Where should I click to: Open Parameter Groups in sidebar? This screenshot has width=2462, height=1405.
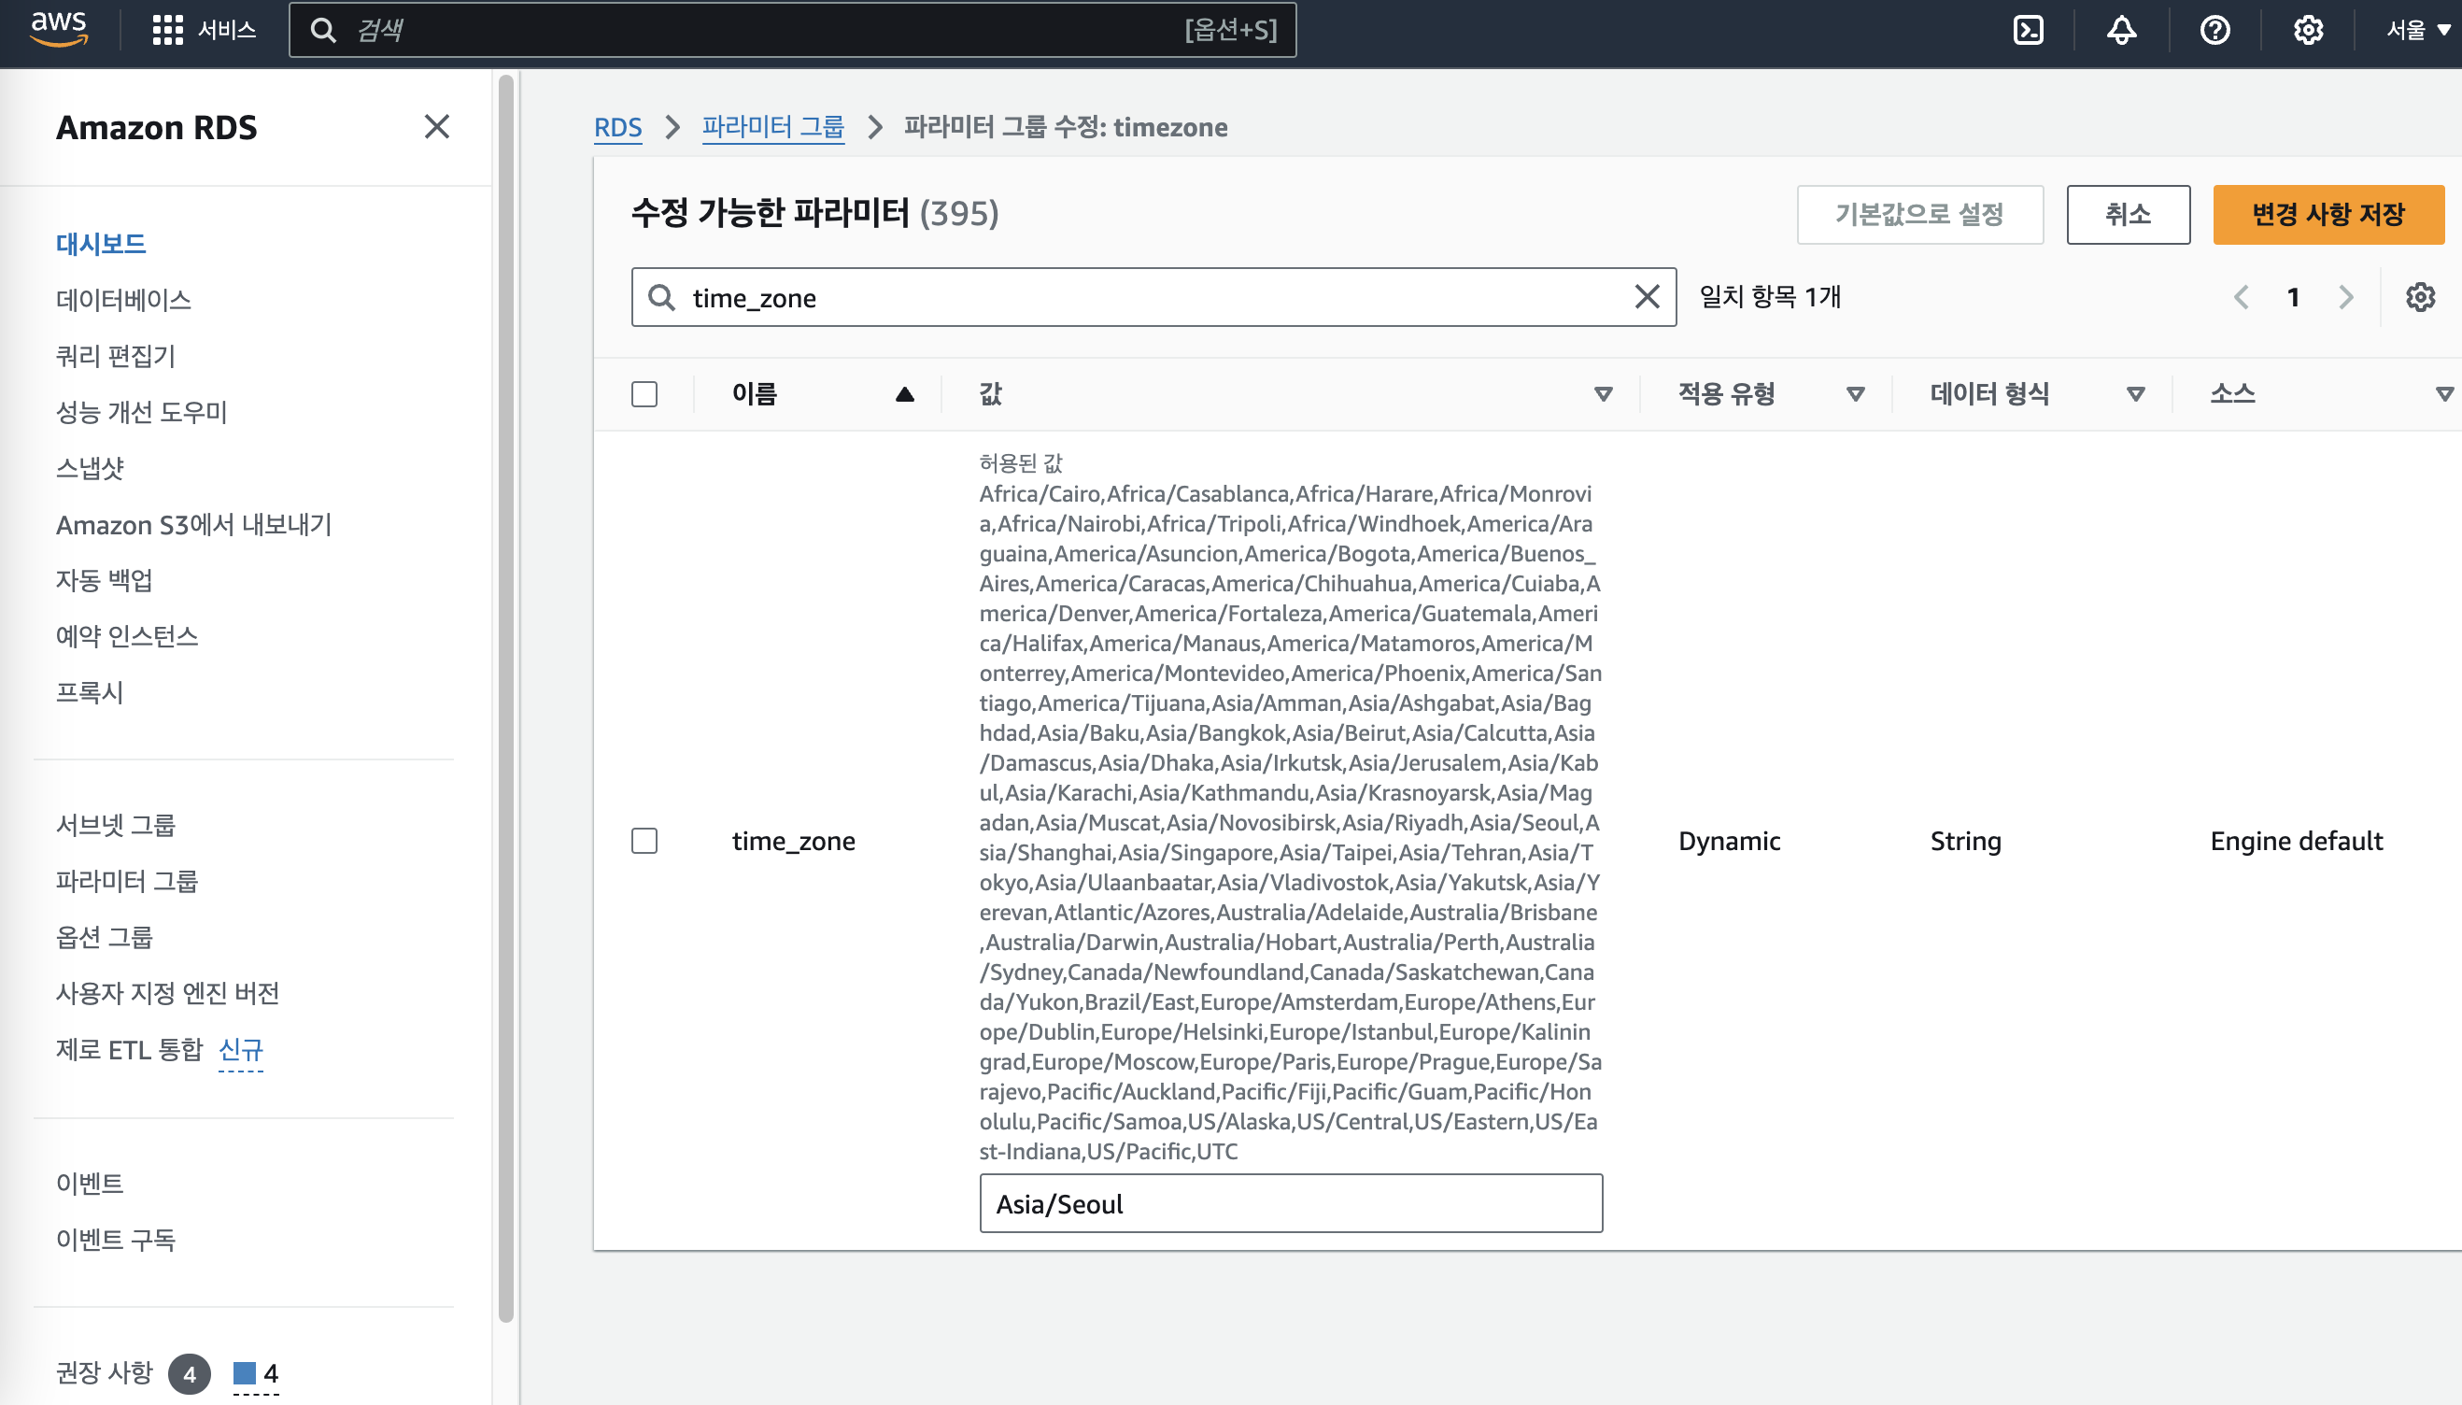point(126,881)
